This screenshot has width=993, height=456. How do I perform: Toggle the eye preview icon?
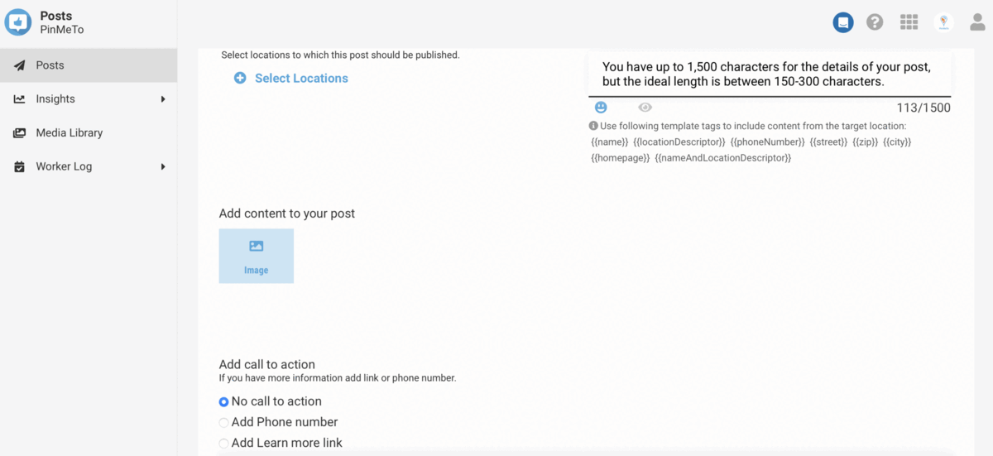645,108
